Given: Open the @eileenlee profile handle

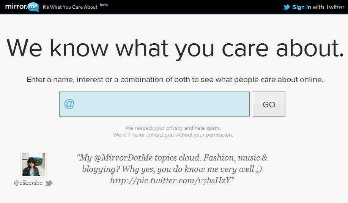Looking at the screenshot, I should point(28,183).
